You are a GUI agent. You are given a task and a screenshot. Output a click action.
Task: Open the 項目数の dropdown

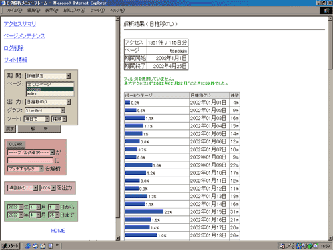23,188
